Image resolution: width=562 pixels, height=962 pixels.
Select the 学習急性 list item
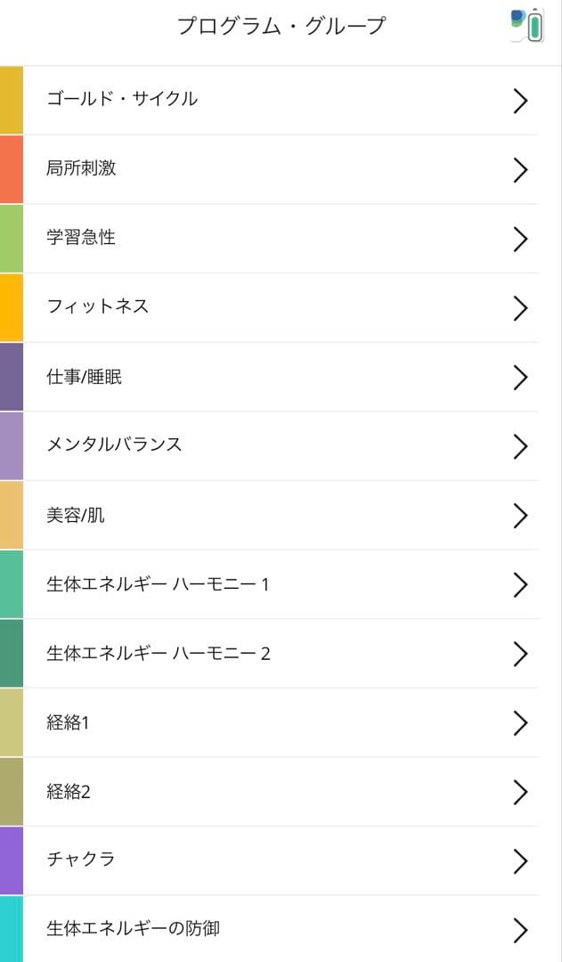click(267, 239)
